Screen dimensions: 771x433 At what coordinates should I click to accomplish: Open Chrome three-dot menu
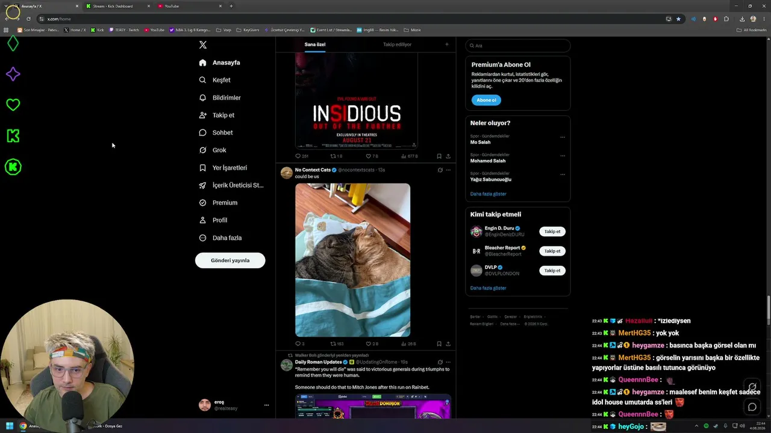(x=764, y=19)
